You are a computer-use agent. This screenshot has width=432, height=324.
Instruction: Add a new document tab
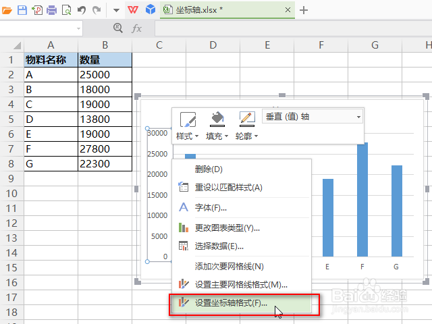click(304, 10)
